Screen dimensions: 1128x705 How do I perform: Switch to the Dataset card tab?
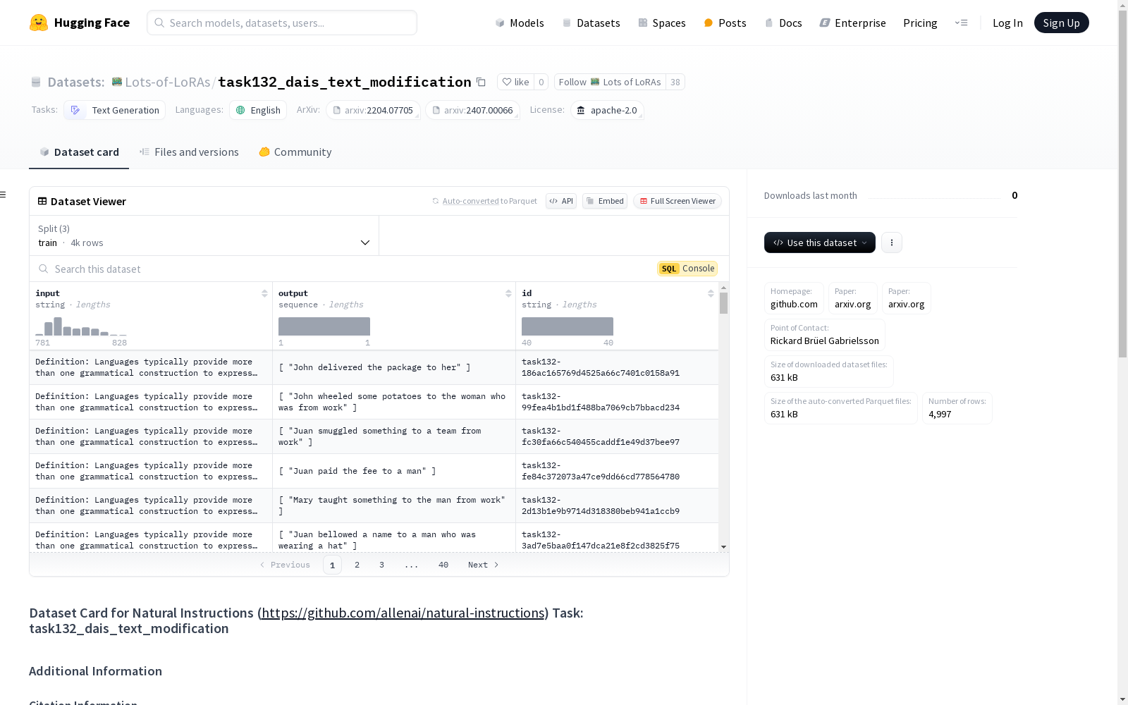pyautogui.click(x=79, y=152)
